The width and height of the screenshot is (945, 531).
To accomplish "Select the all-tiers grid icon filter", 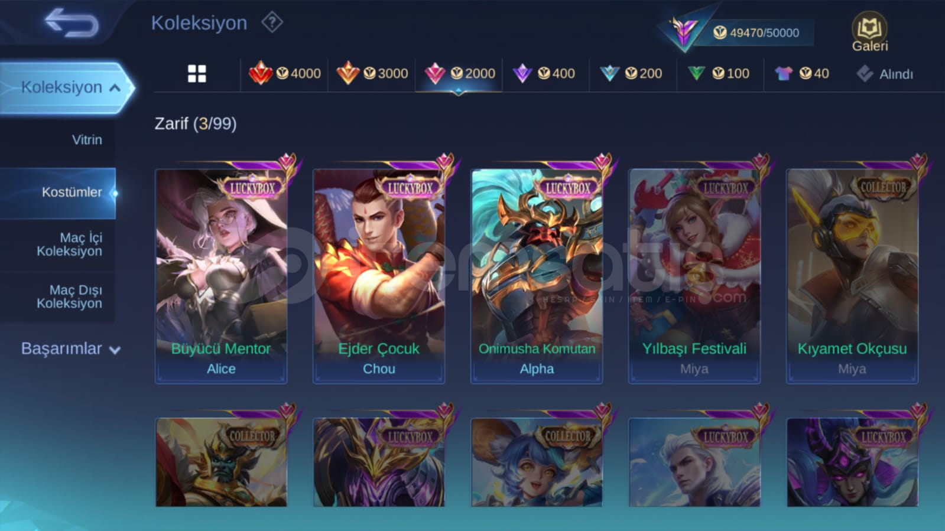I will click(197, 74).
